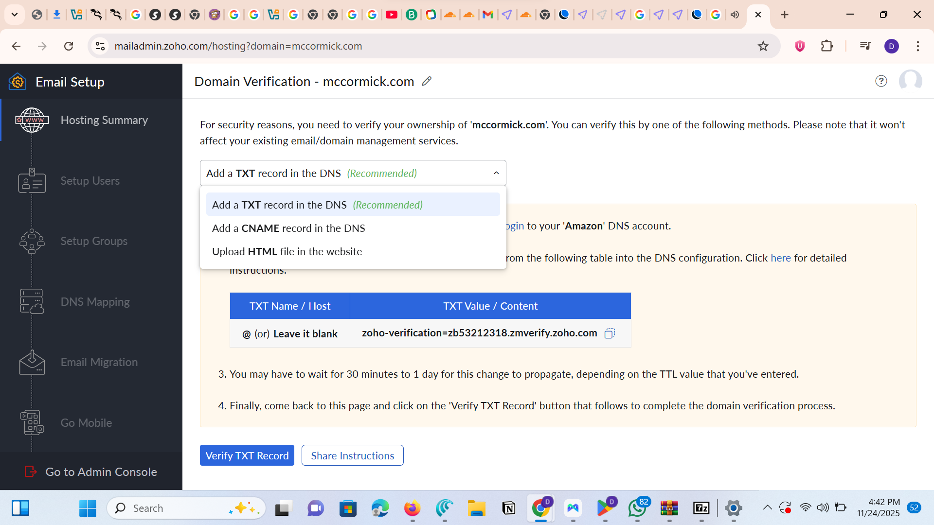Choose Add a CNAME record option

(x=353, y=228)
